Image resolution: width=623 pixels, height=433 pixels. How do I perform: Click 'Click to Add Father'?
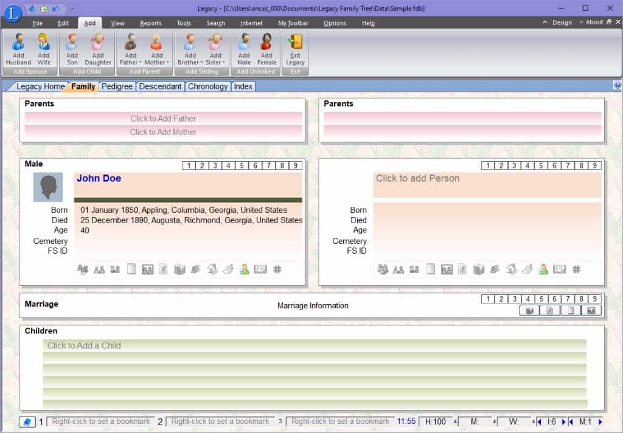[x=163, y=119]
